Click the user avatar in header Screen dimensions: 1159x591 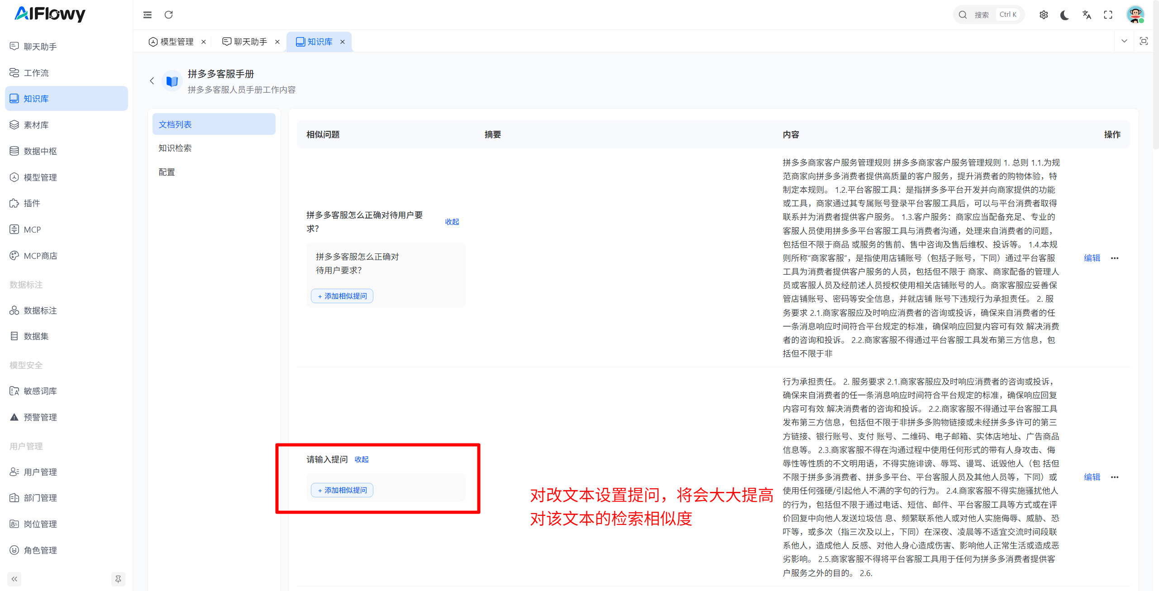1135,15
